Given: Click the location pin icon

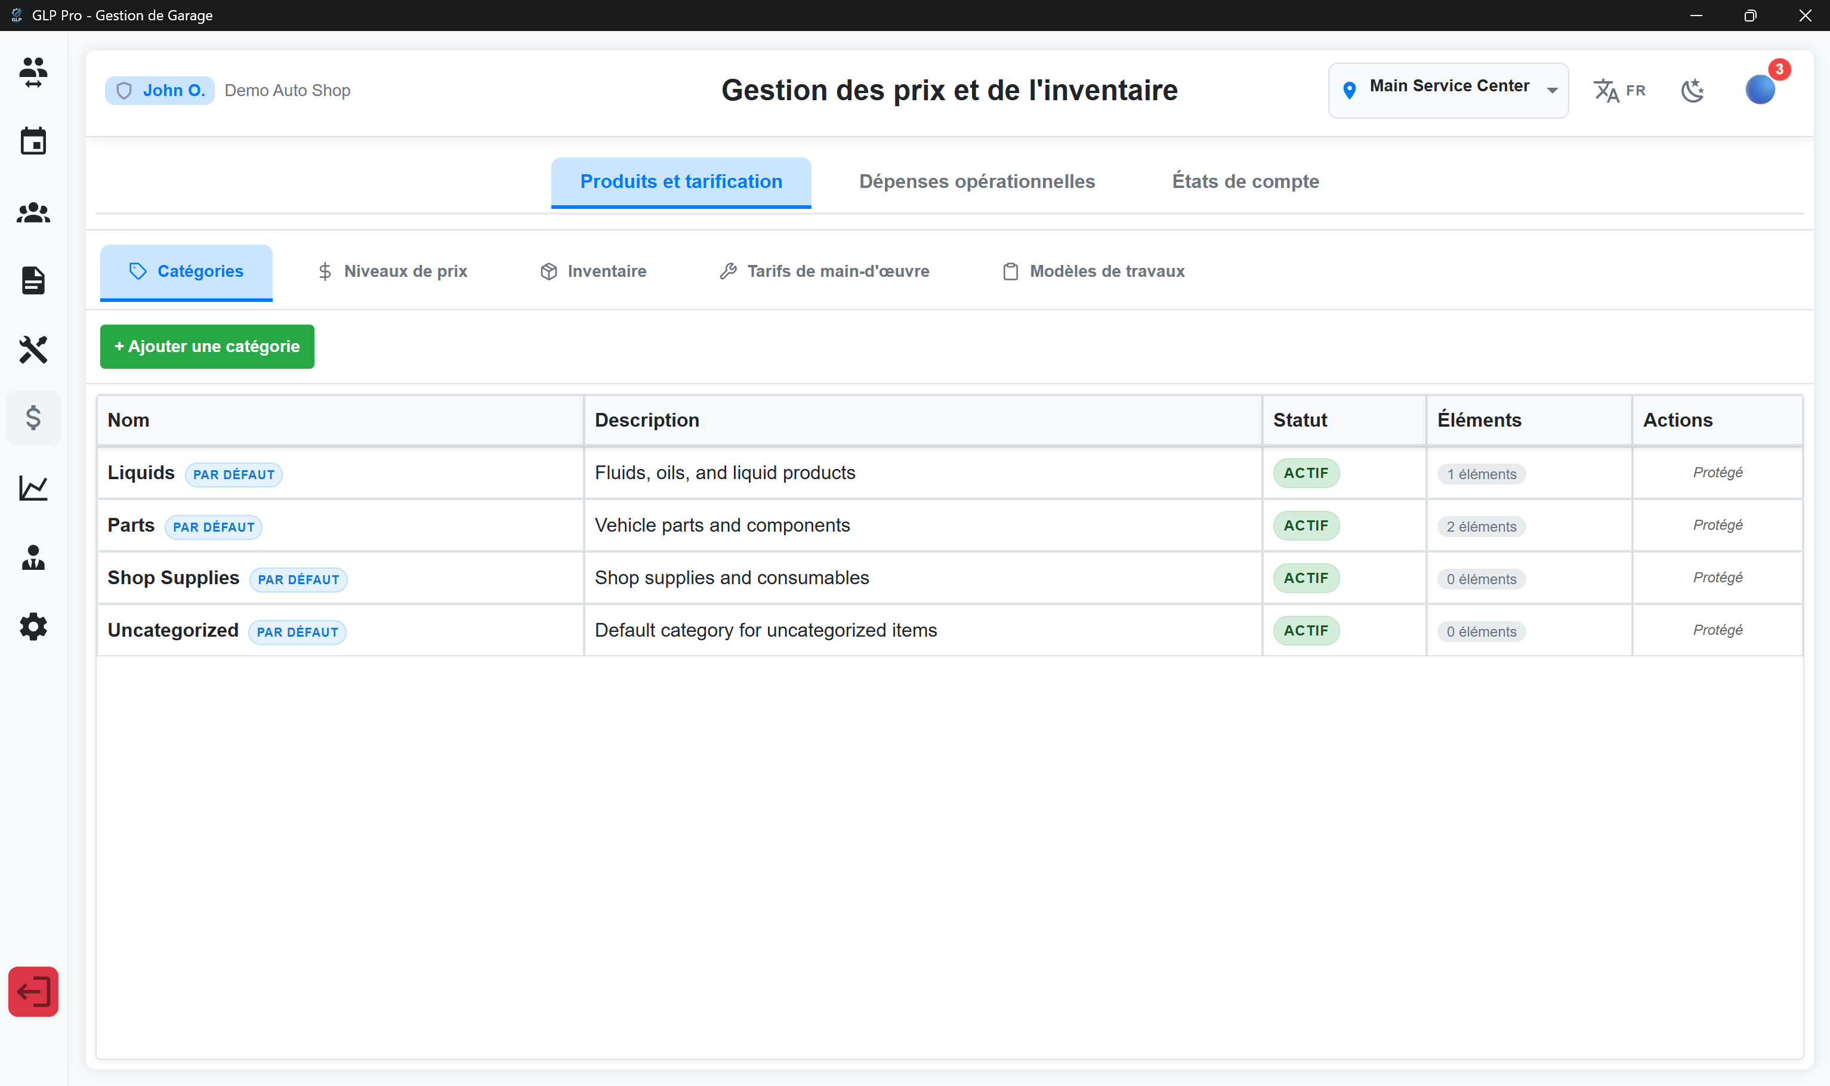Looking at the screenshot, I should [x=1350, y=90].
